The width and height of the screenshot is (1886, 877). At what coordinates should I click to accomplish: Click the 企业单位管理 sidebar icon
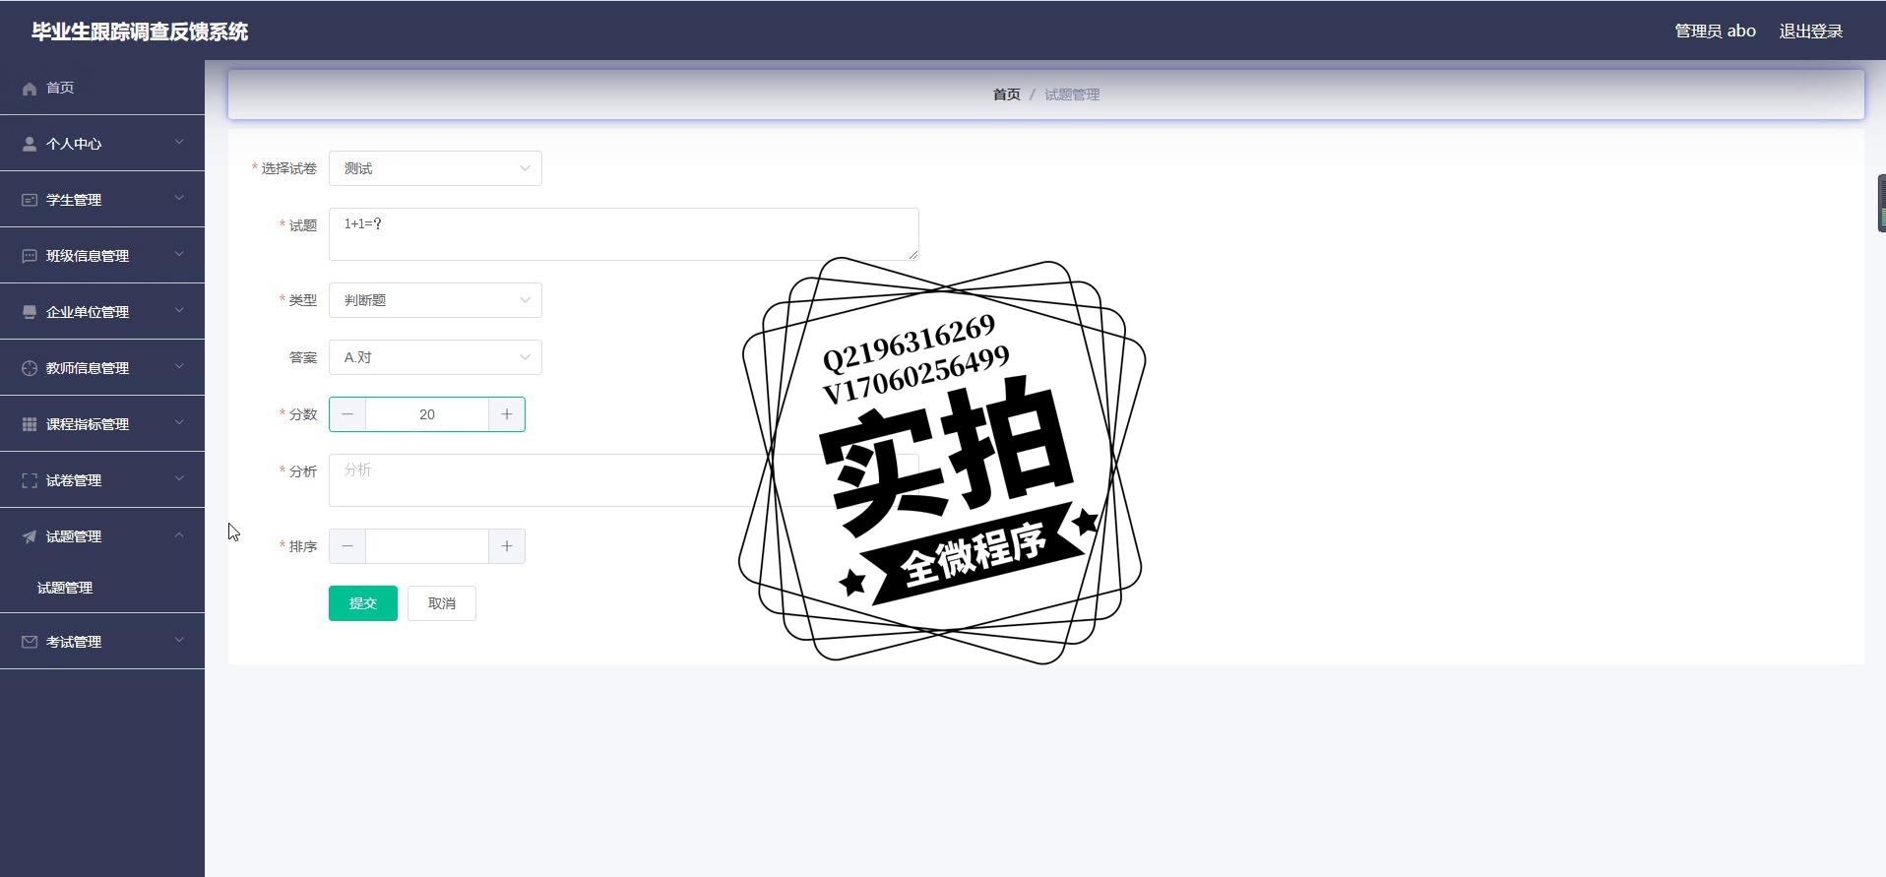30,312
